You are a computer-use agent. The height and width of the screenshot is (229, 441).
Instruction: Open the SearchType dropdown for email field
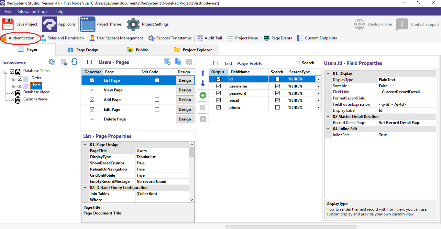318,100
